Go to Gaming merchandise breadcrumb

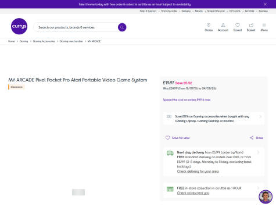coord(71,41)
